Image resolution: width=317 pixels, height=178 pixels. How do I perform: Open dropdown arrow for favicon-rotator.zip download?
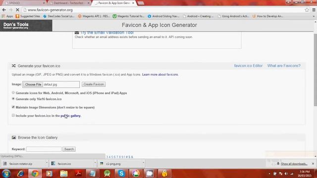[47, 163]
